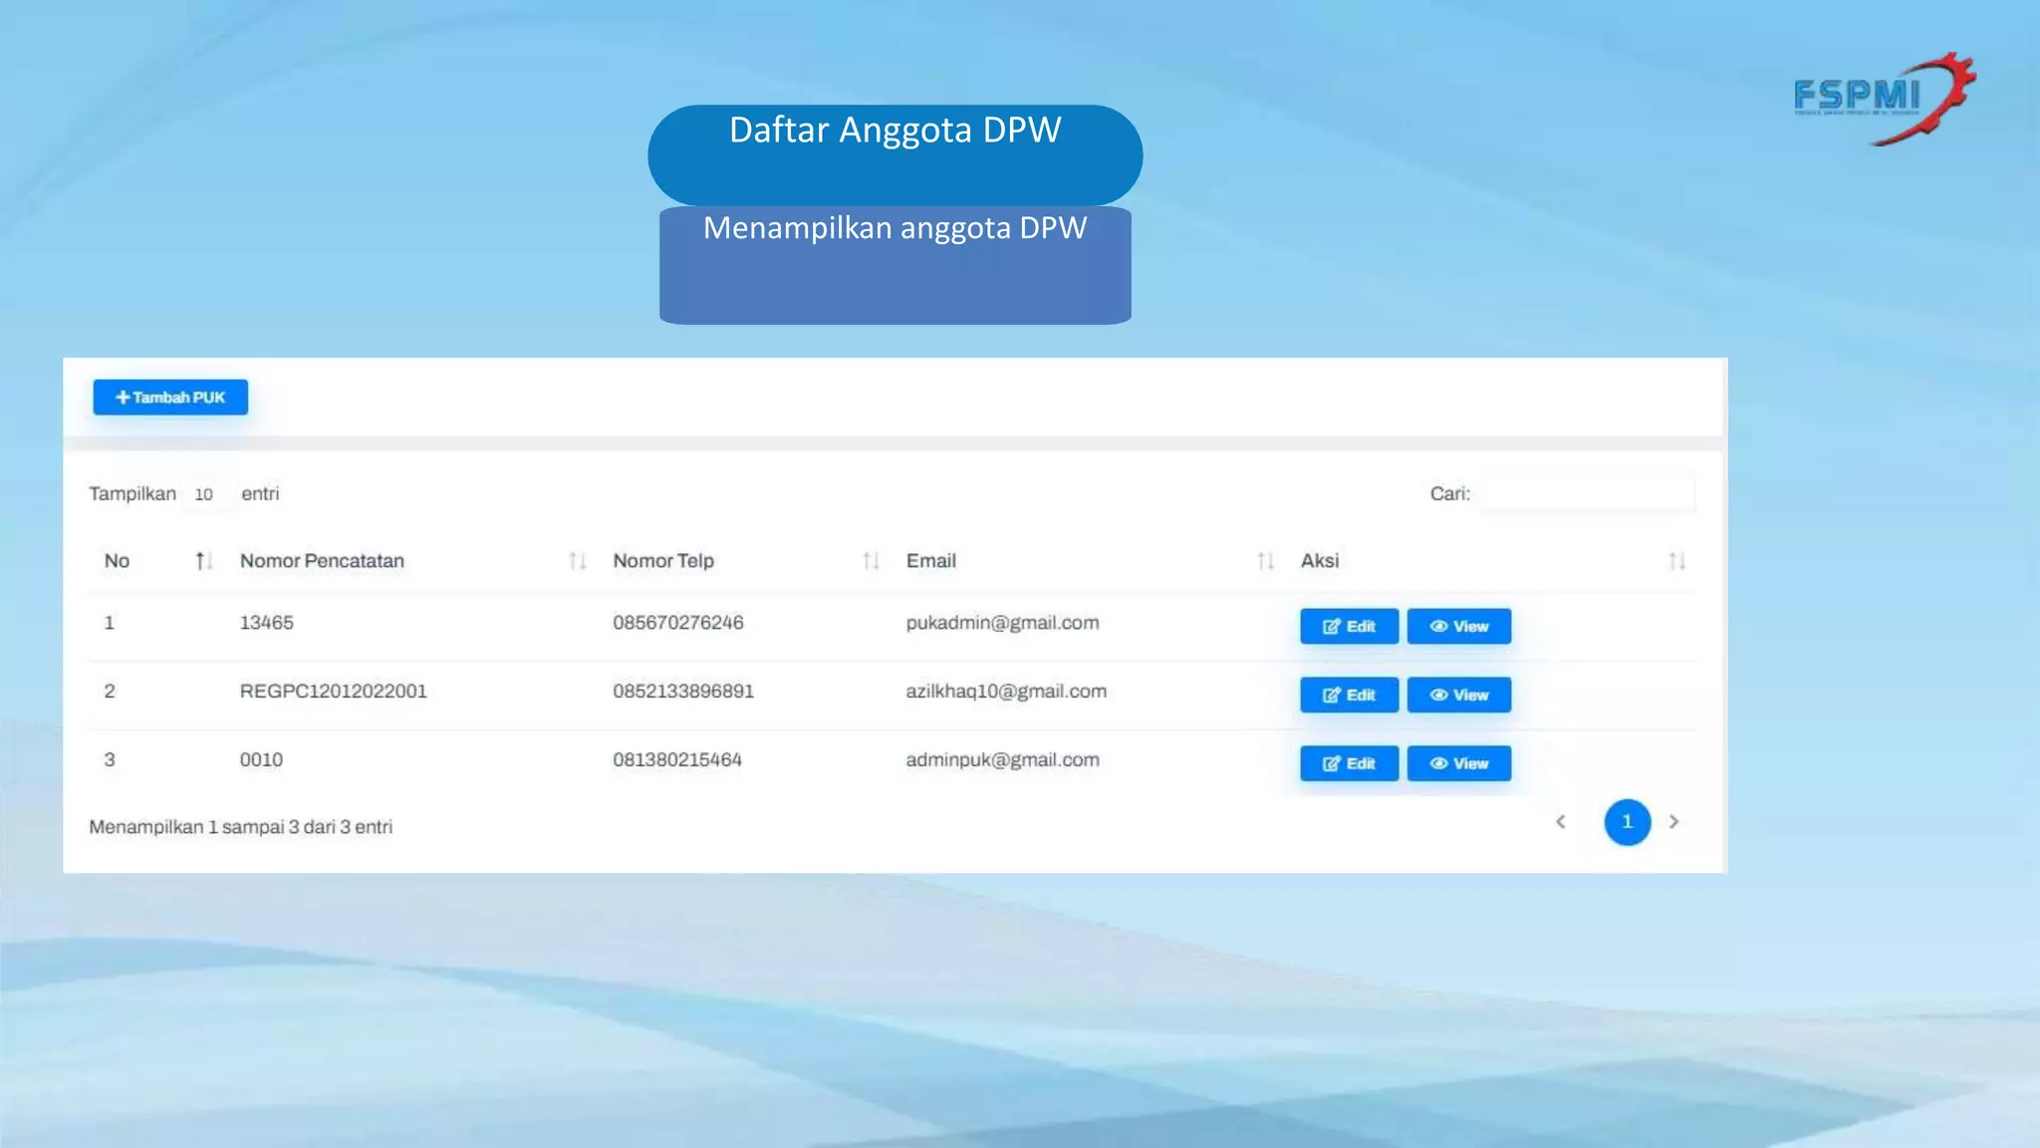View record for pukadmin@gmail.com
2040x1148 pixels.
[x=1458, y=626]
